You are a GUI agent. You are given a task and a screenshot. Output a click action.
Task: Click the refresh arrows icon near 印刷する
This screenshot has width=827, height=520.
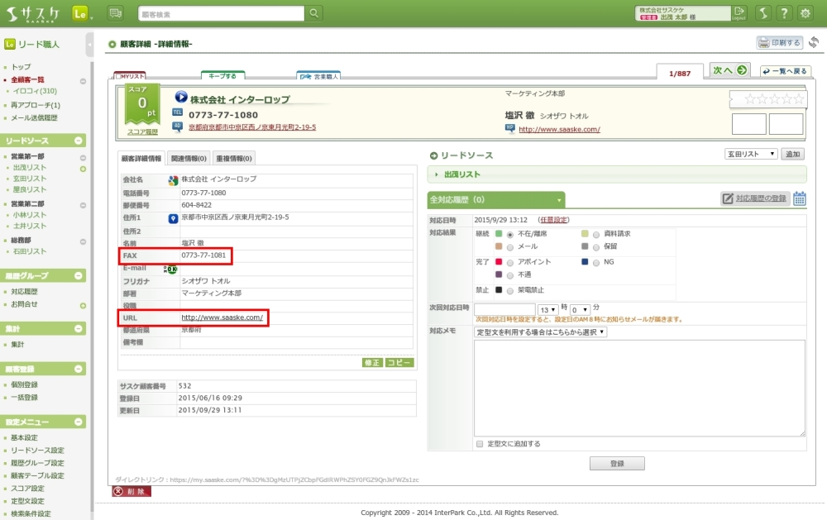coord(814,43)
